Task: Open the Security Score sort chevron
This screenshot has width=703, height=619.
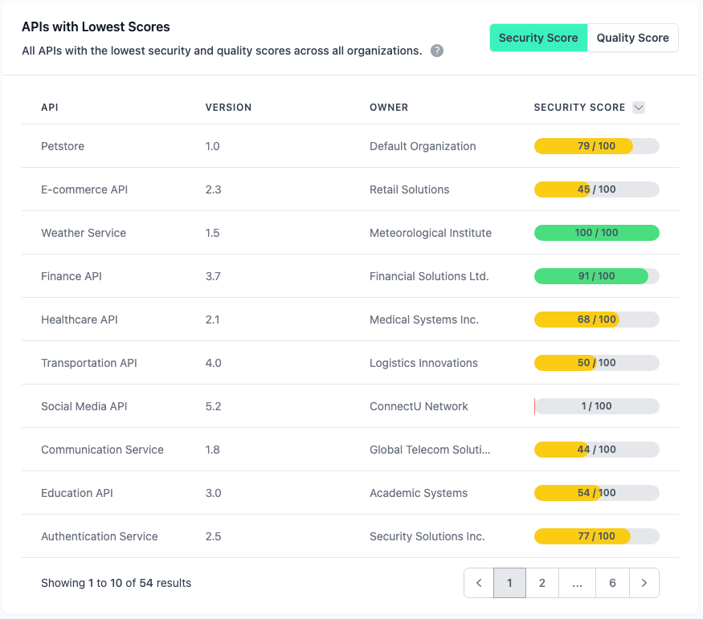Action: click(x=640, y=107)
